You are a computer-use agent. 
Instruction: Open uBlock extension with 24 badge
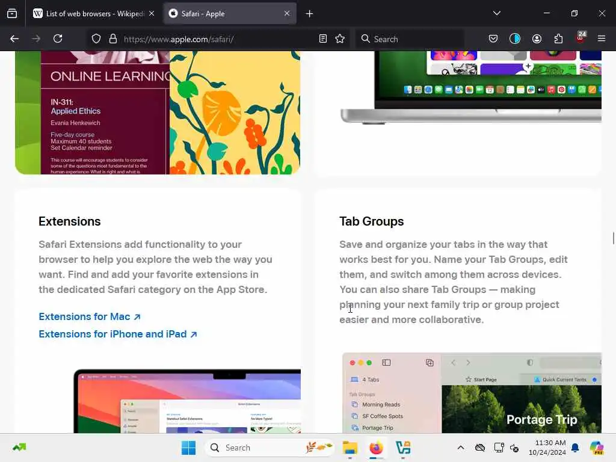(x=581, y=37)
